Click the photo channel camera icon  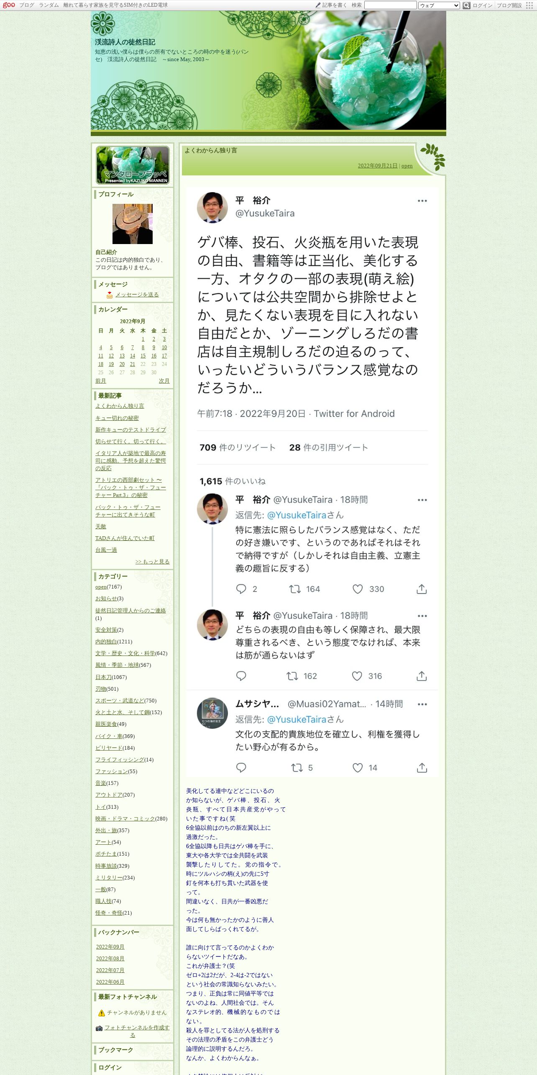point(99,1028)
